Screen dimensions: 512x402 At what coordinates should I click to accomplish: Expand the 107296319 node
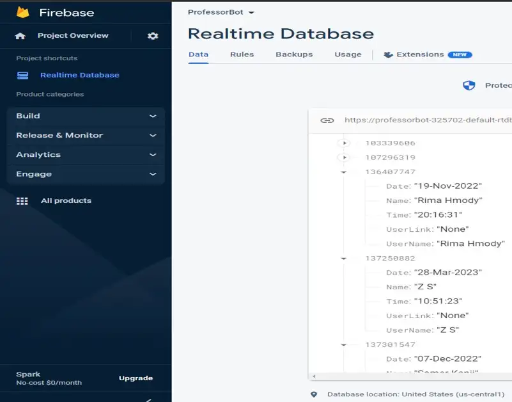tap(344, 157)
